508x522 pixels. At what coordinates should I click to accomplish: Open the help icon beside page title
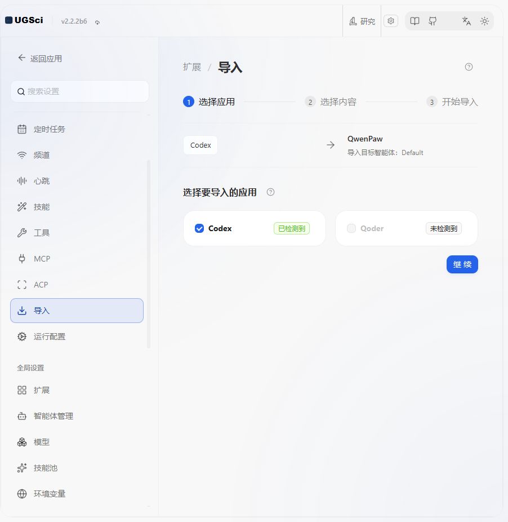[x=469, y=67]
